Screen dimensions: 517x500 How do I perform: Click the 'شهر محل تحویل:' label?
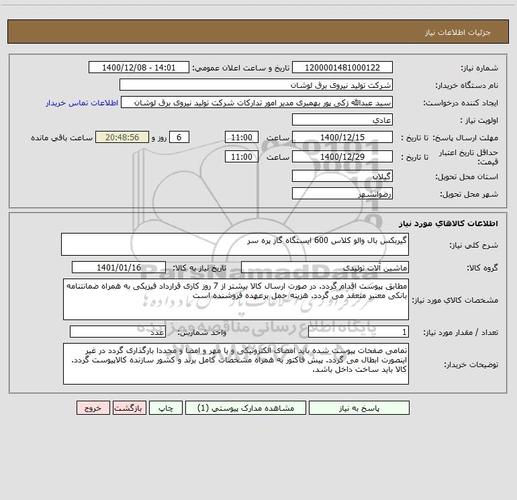coord(469,194)
